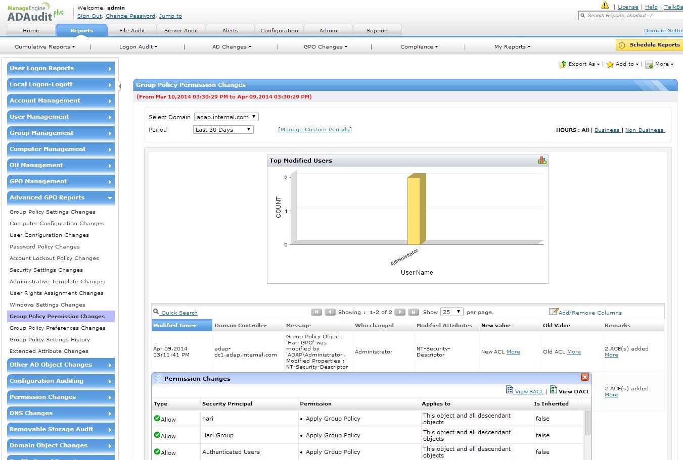The image size is (683, 460).
Task: Close the Permission Changes panel
Action: pyautogui.click(x=585, y=378)
